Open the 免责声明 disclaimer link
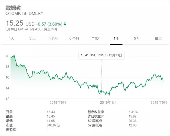This screenshot has height=136, width=170. pyautogui.click(x=50, y=29)
